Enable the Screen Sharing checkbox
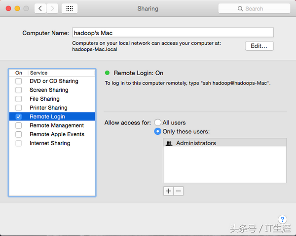The height and width of the screenshot is (236, 296). click(x=19, y=90)
